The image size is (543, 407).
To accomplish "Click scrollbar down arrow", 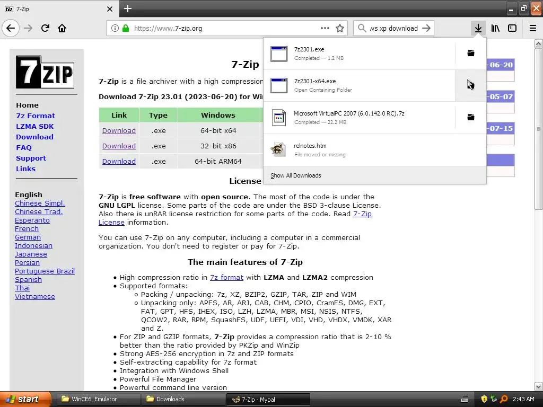I will [538, 386].
